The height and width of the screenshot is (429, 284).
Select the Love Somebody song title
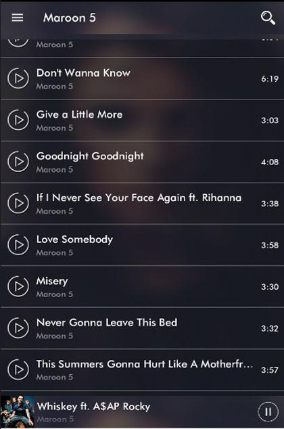coord(74,240)
